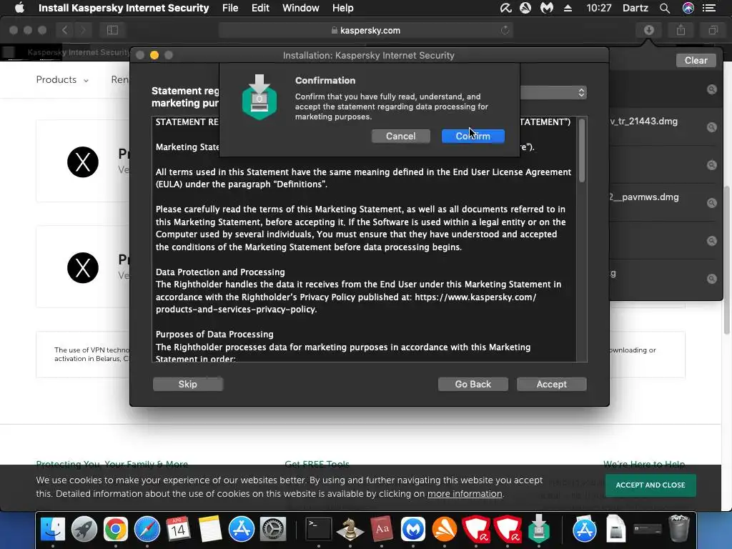This screenshot has height=549, width=732.
Task: Open Terminal from the Dock
Action: tap(318, 530)
